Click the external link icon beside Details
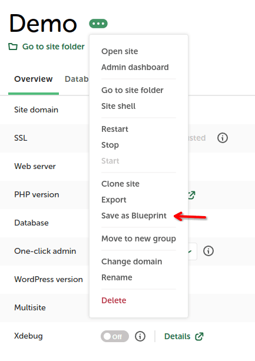 (x=199, y=336)
